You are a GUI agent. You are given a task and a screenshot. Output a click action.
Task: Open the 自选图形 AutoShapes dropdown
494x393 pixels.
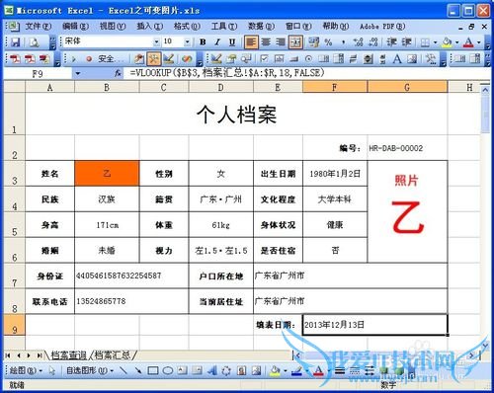click(90, 370)
